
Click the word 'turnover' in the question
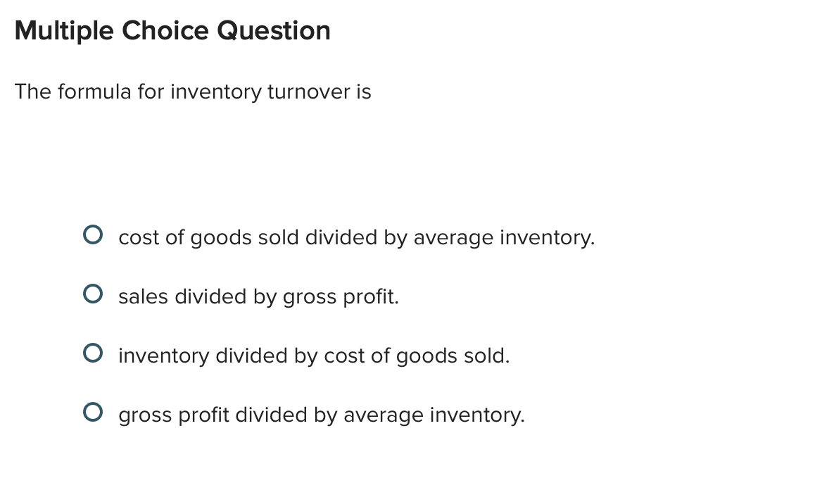point(310,92)
